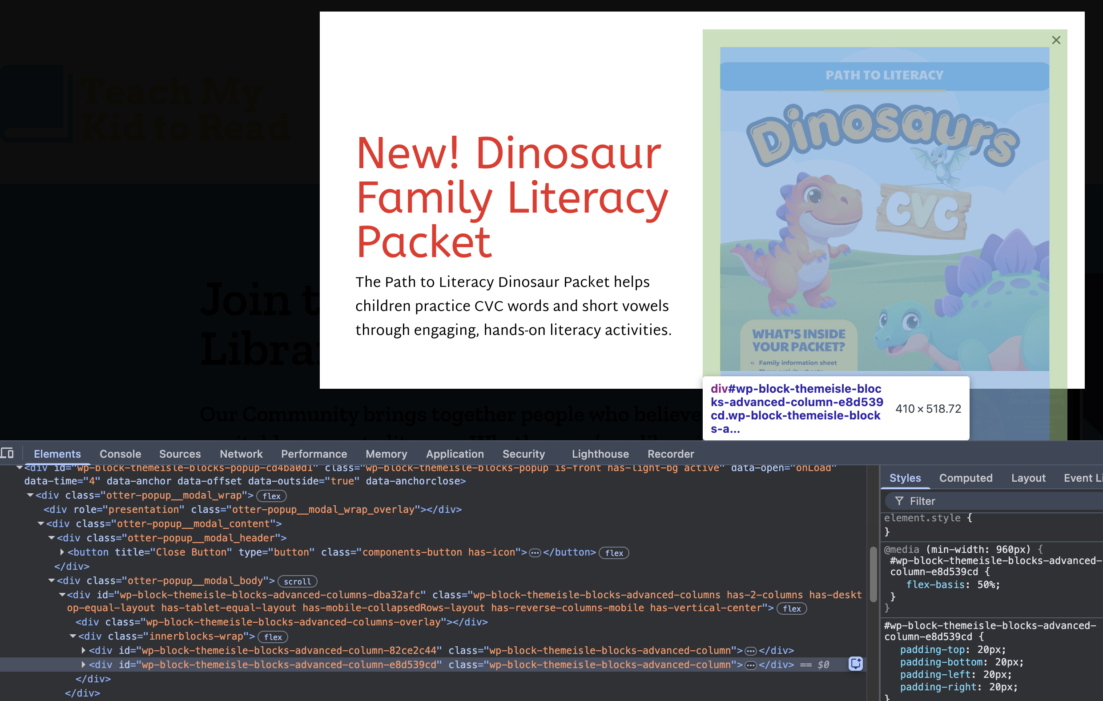Expand ellipsis in advanced-column-82ce2c44 row
The image size is (1103, 701).
coord(750,651)
